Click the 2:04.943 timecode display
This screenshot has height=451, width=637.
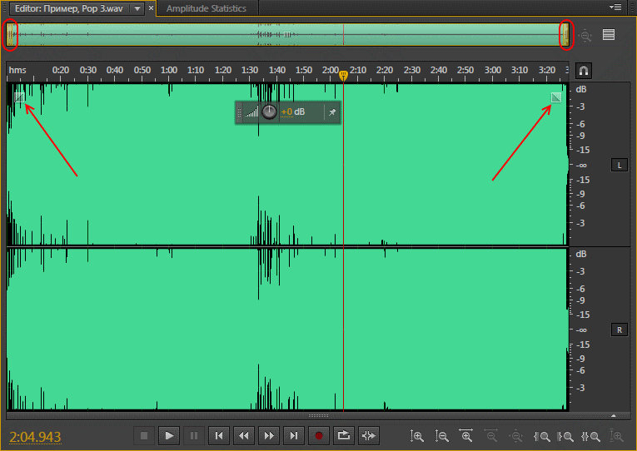pyautogui.click(x=36, y=436)
